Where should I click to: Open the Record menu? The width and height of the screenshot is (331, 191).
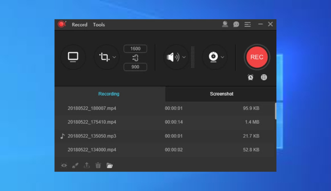[79, 24]
